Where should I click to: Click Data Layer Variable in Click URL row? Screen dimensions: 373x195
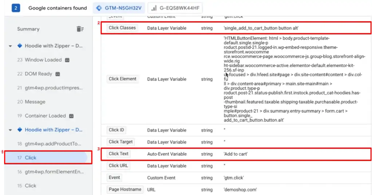point(166,166)
